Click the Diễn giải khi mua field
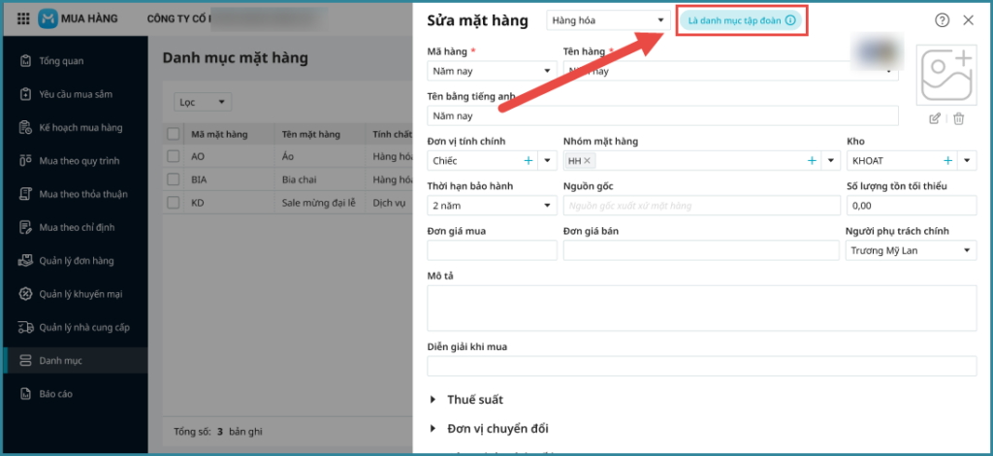 click(702, 366)
